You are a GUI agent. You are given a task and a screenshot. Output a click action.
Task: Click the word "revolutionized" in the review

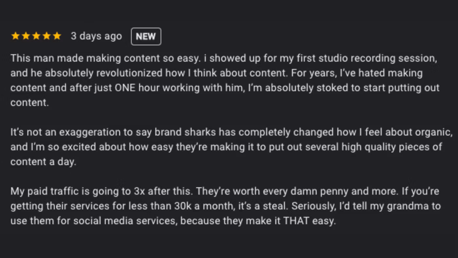(128, 73)
